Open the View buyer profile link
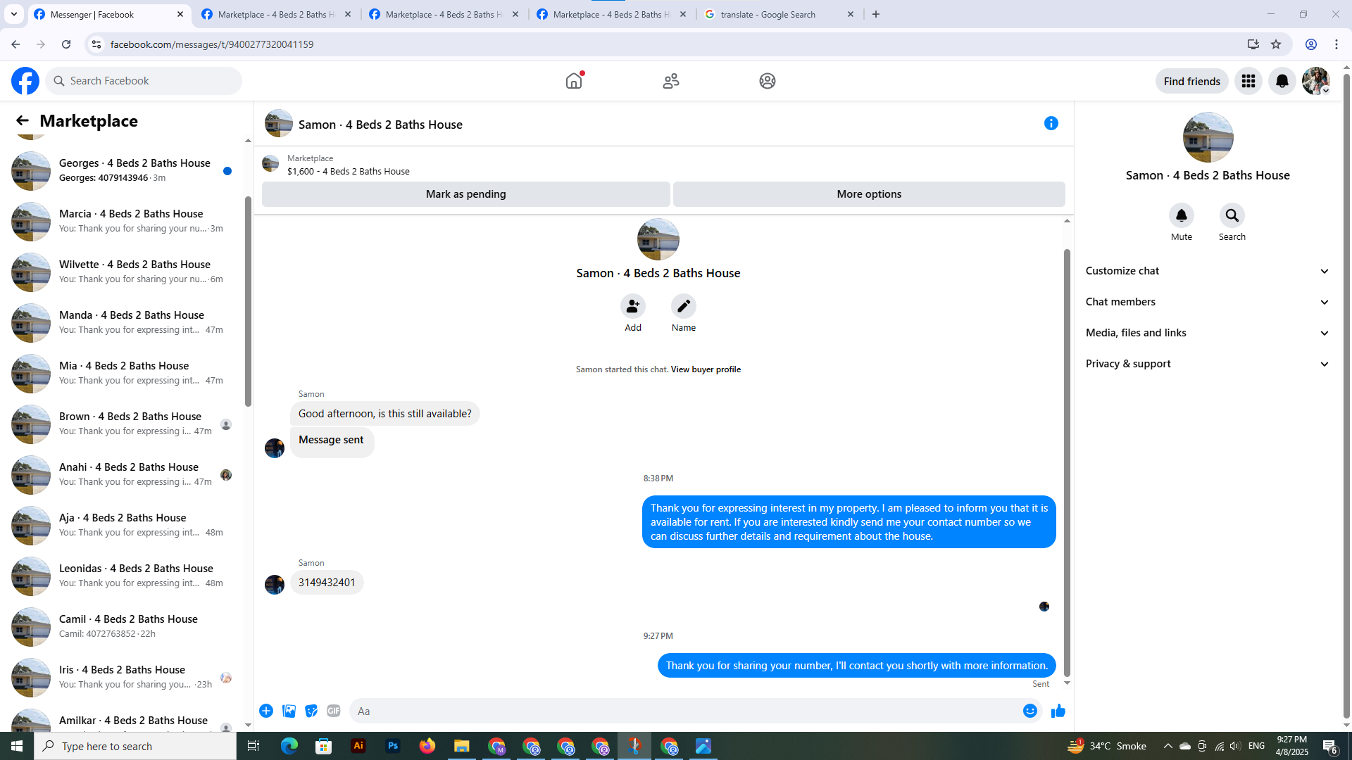 pos(705,369)
